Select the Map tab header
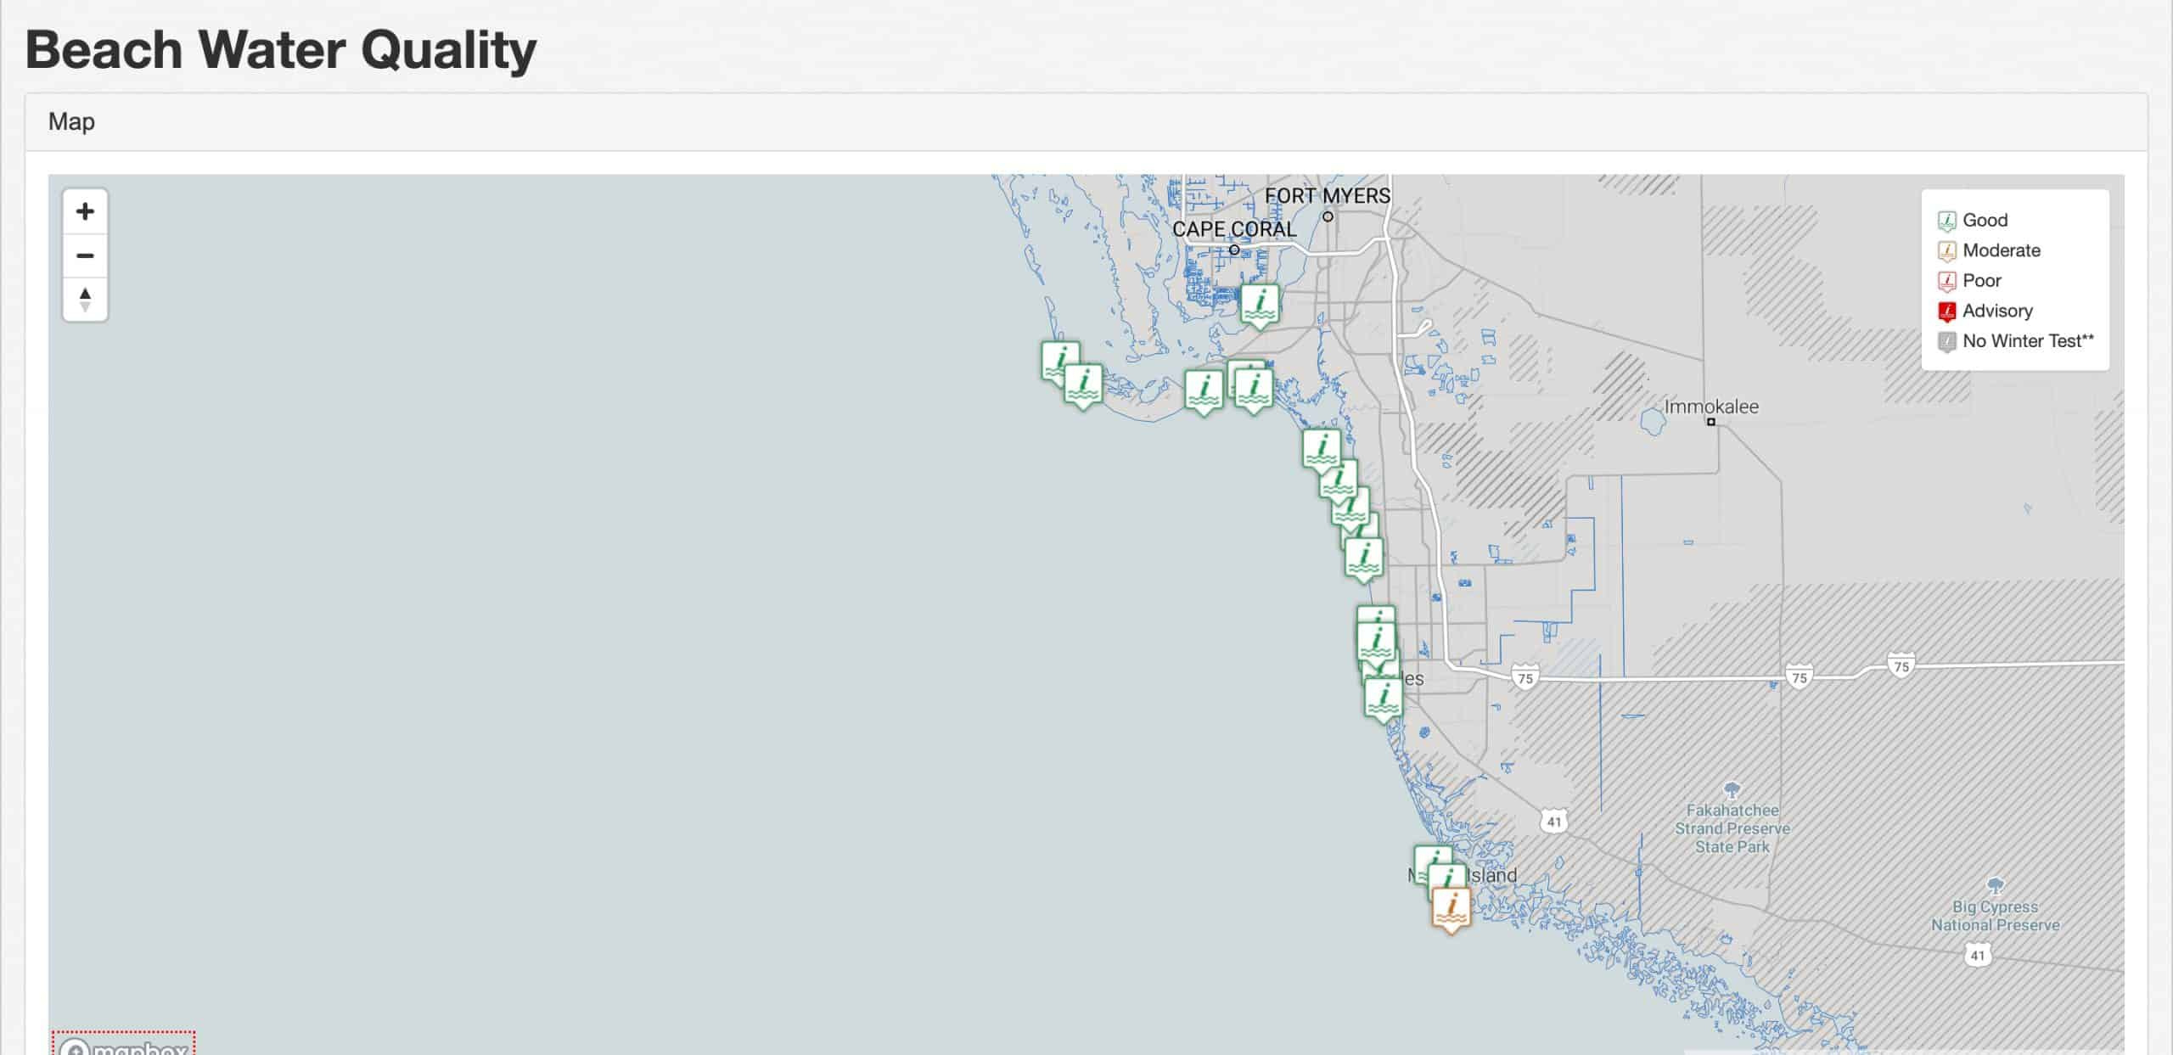 click(71, 121)
